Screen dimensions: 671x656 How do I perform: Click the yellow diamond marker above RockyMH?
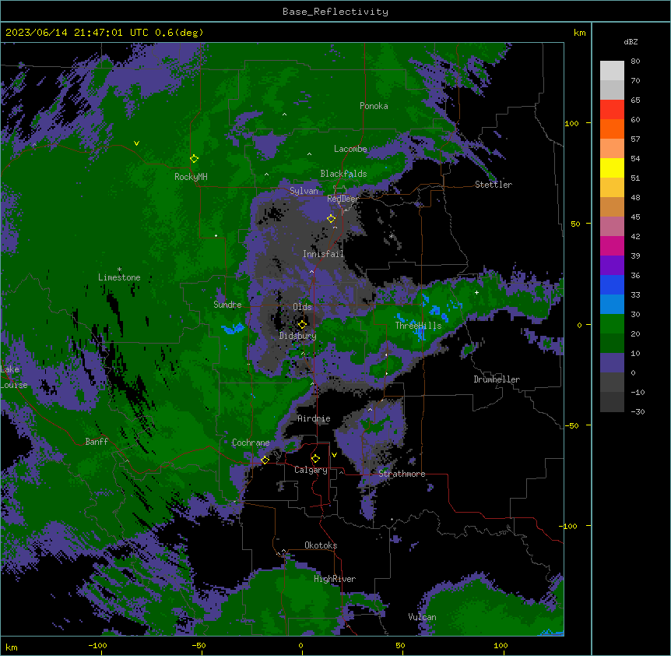click(194, 159)
